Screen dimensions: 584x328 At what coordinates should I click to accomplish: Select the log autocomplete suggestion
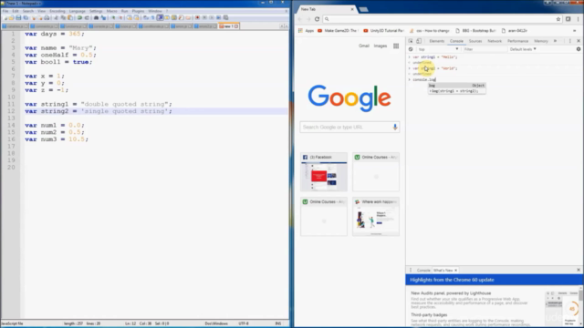456,86
